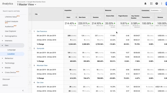Toggle the select-all checkbox in table header
The width and height of the screenshot is (167, 93).
30,14
